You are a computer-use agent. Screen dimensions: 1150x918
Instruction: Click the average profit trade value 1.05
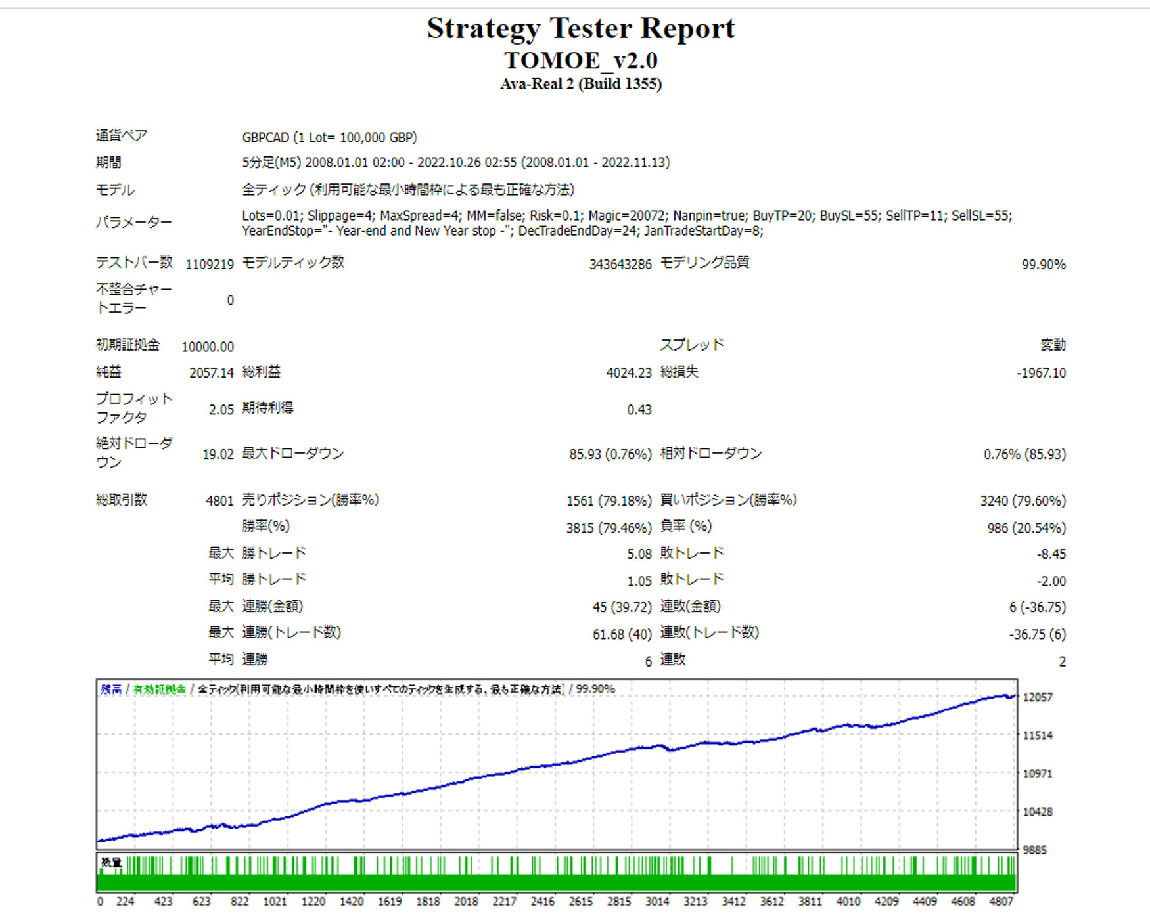point(639,581)
